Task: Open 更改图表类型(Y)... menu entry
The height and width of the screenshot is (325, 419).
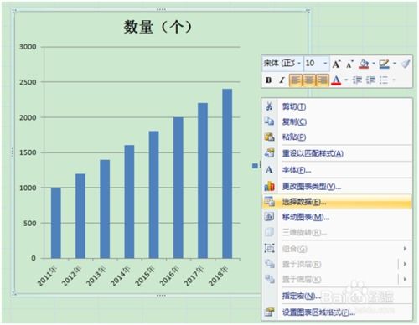Action: tap(337, 186)
